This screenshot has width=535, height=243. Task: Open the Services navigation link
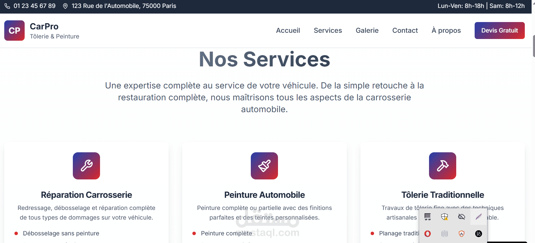click(328, 31)
